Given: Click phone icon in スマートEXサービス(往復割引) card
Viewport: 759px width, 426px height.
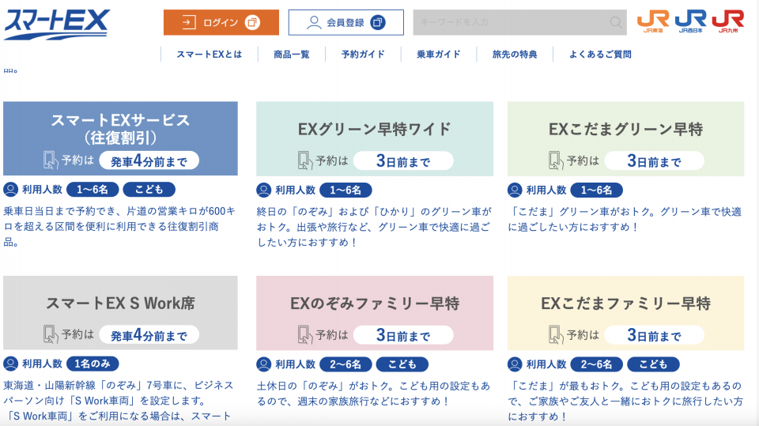Looking at the screenshot, I should coord(51,160).
